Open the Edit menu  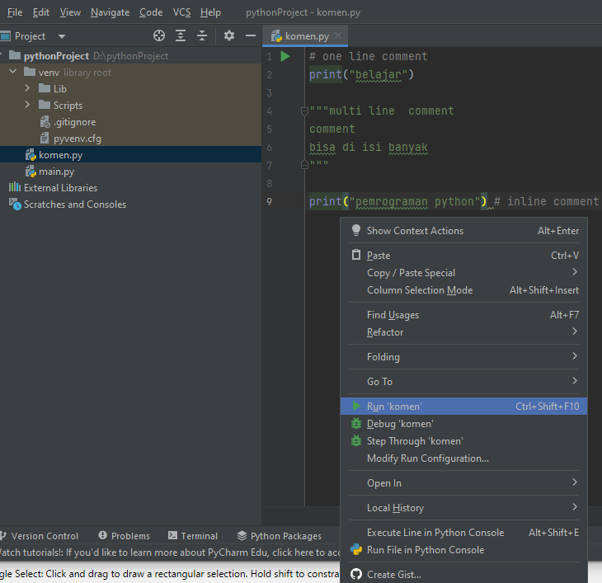pos(41,12)
